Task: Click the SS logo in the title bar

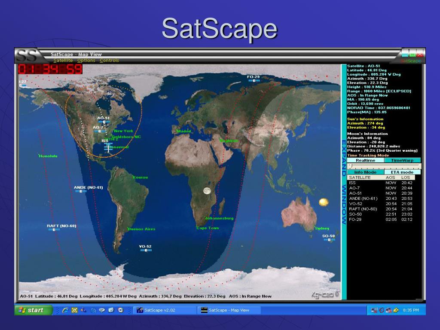Action: pyautogui.click(x=26, y=55)
